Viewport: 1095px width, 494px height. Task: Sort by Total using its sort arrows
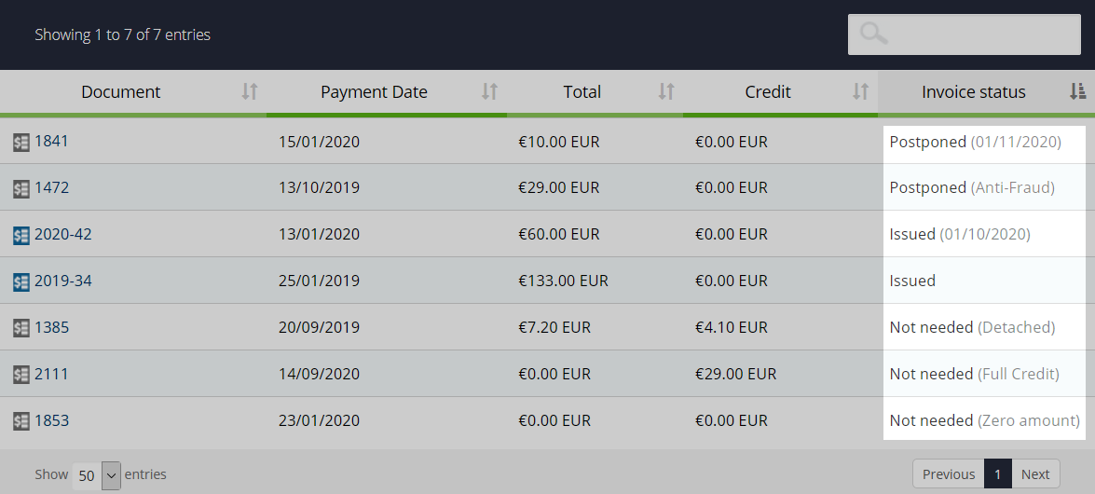coord(666,91)
